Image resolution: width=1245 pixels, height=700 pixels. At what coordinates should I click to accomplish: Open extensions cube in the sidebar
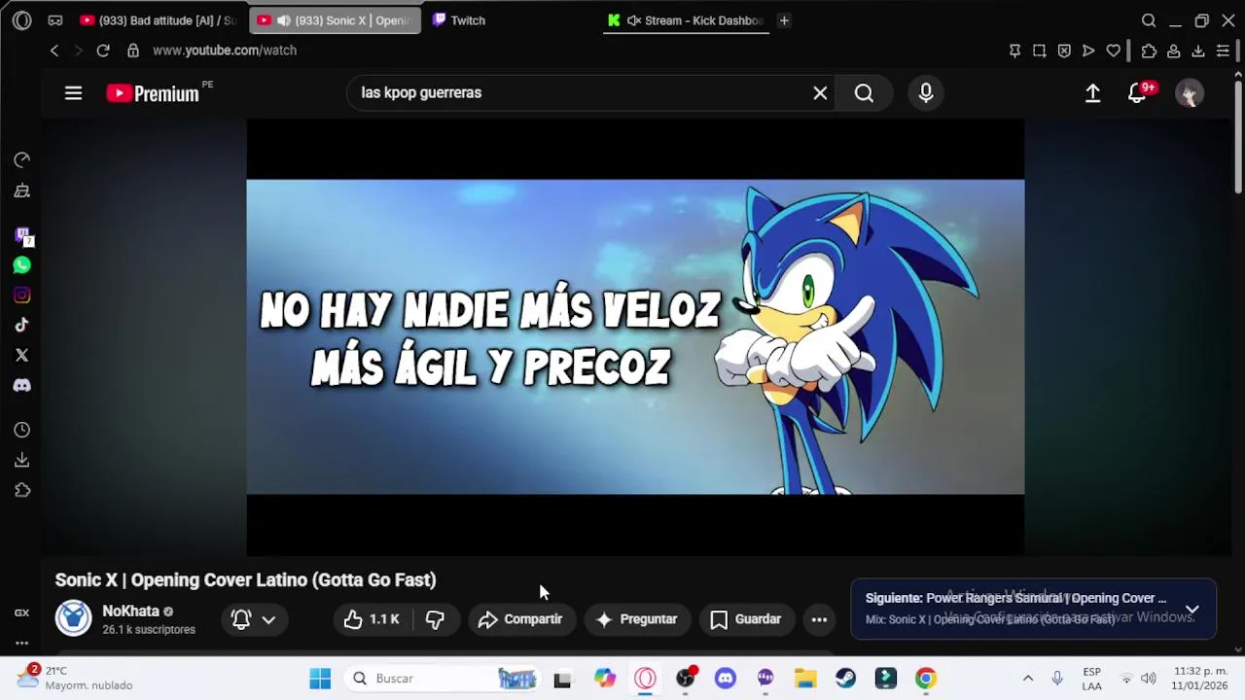pos(22,490)
